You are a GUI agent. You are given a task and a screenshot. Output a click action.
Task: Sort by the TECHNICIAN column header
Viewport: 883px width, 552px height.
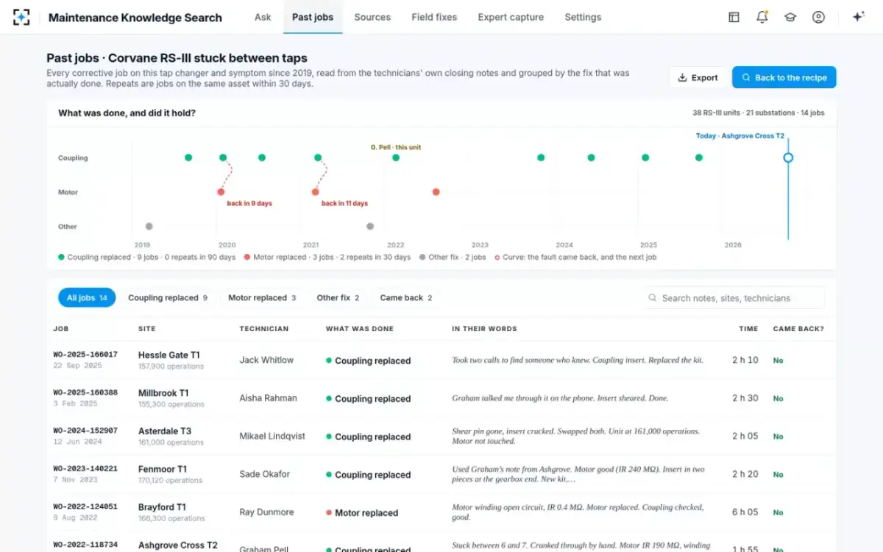tap(264, 329)
